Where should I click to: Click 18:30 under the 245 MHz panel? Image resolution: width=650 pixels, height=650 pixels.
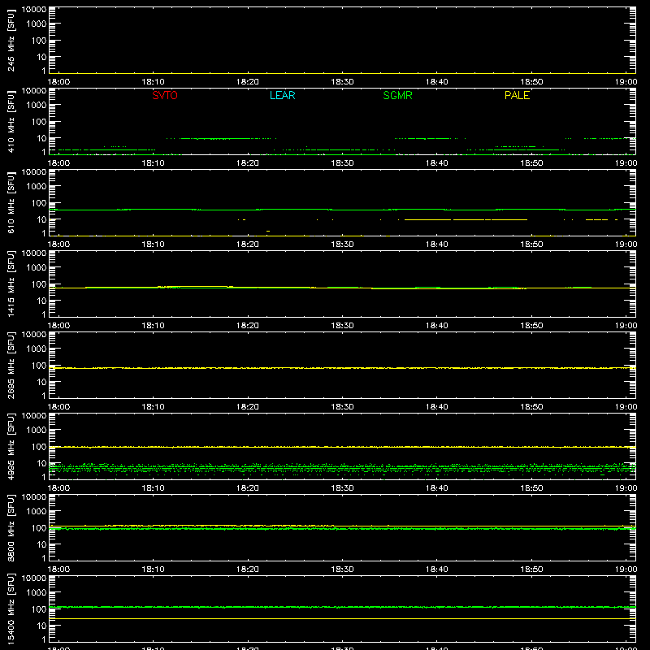[342, 82]
